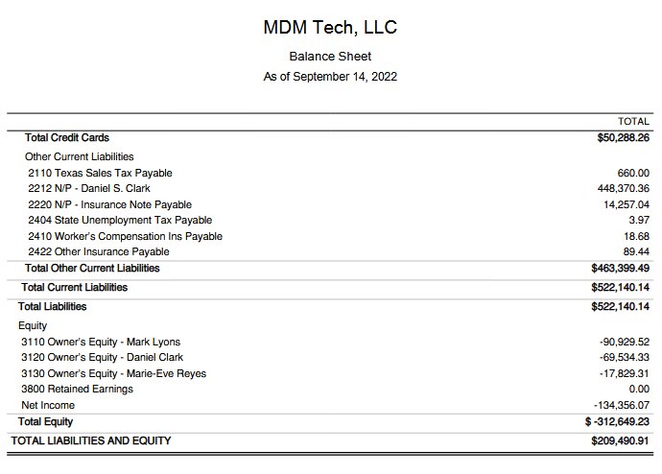Open 2220 N/P - Insurance Note Payable row

click(109, 204)
